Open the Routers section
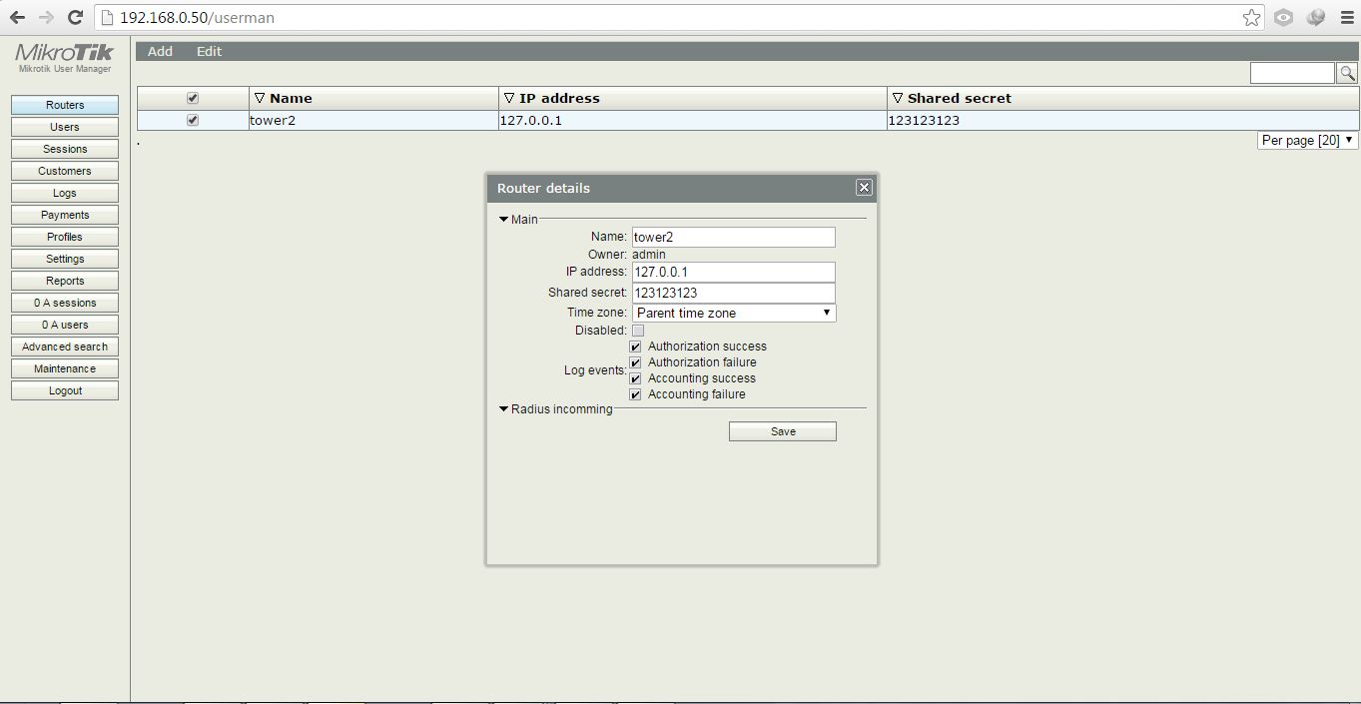 tap(65, 105)
